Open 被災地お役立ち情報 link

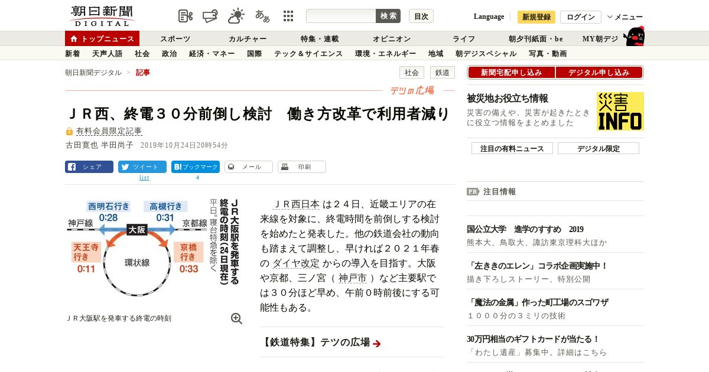508,98
